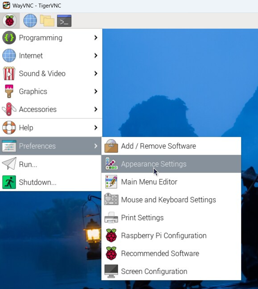The image size is (258, 289).
Task: Open Mouse and Keyboard Settings
Action: (x=171, y=199)
